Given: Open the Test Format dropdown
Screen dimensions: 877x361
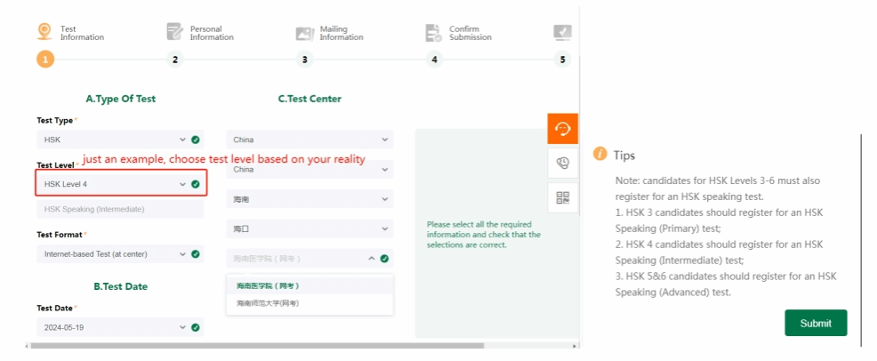Looking at the screenshot, I should 119,253.
